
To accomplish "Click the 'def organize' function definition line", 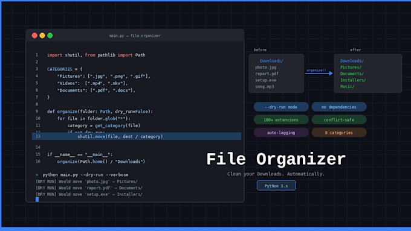I will tap(100, 112).
